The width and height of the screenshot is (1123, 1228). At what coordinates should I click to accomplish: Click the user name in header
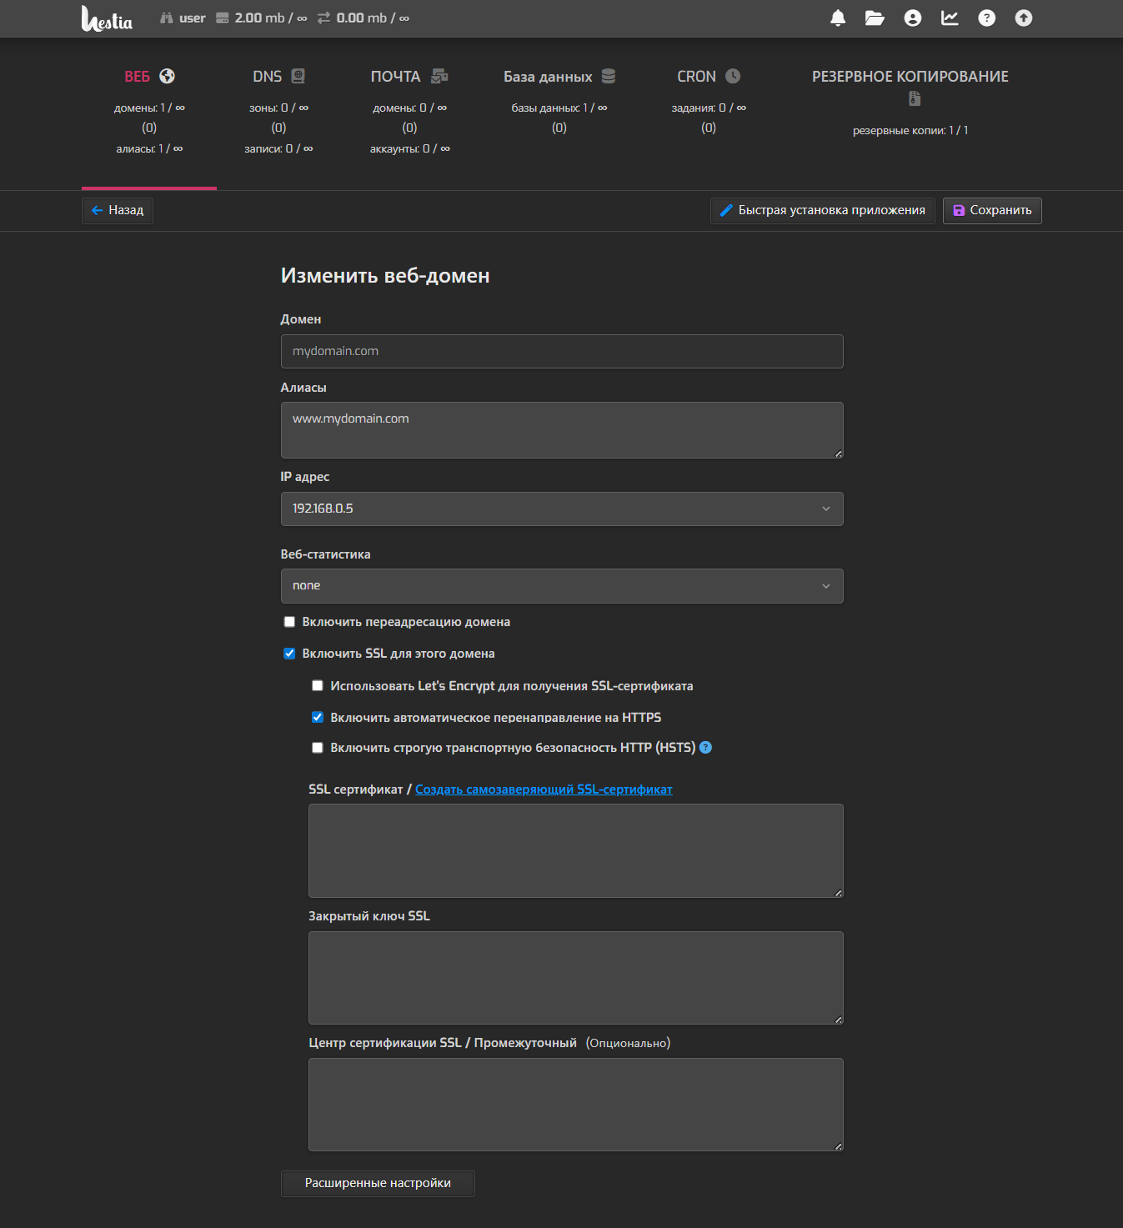tap(193, 18)
